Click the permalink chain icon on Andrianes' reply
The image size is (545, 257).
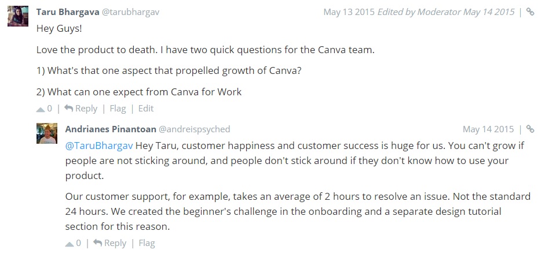(x=530, y=129)
